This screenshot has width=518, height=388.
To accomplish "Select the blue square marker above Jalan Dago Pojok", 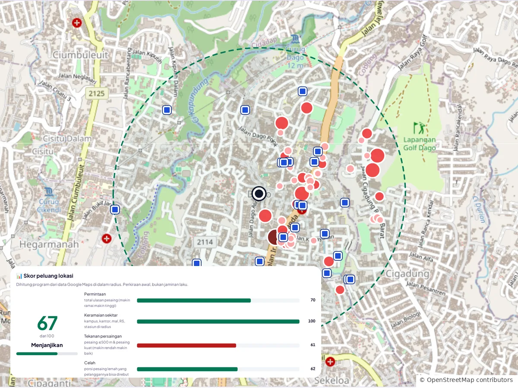I will (x=245, y=110).
